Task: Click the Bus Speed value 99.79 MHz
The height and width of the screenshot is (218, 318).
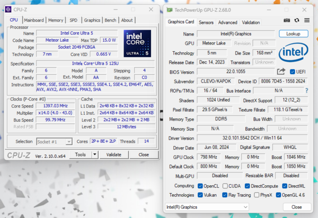Action: coord(55,120)
